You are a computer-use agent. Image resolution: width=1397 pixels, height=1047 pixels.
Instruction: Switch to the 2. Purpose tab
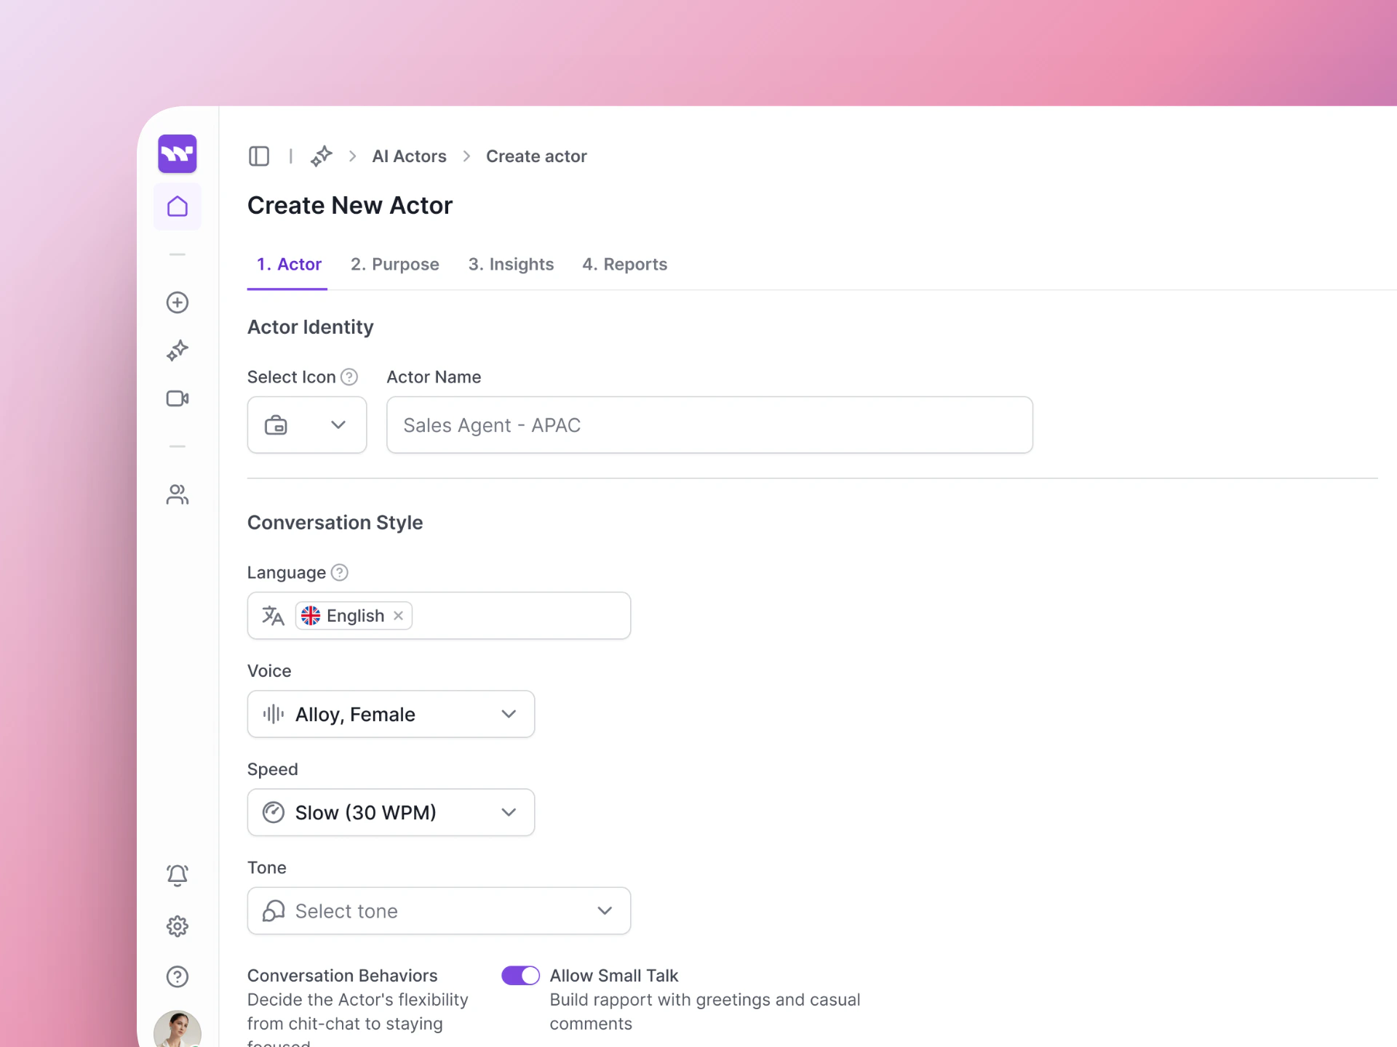394,264
